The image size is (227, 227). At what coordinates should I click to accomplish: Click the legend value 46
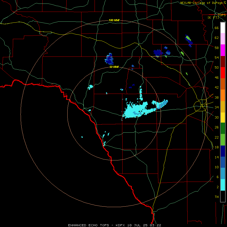click(x=217, y=78)
